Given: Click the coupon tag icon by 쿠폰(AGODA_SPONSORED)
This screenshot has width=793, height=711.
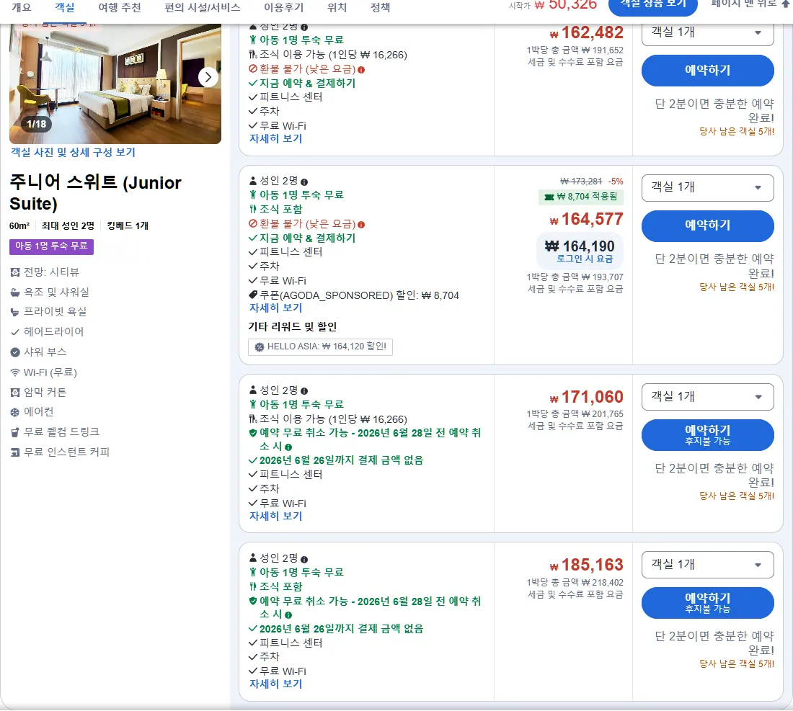Looking at the screenshot, I should pyautogui.click(x=253, y=295).
